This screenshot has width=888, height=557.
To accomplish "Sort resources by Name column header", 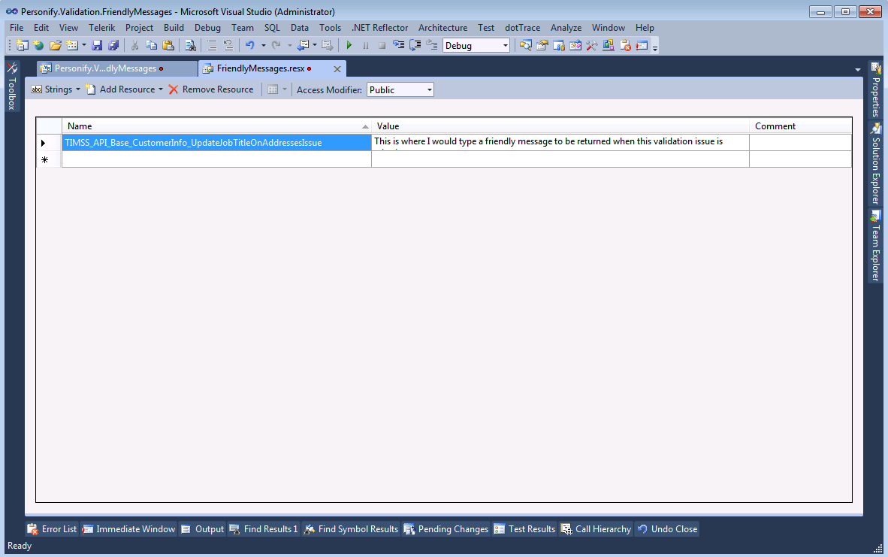I will click(216, 126).
